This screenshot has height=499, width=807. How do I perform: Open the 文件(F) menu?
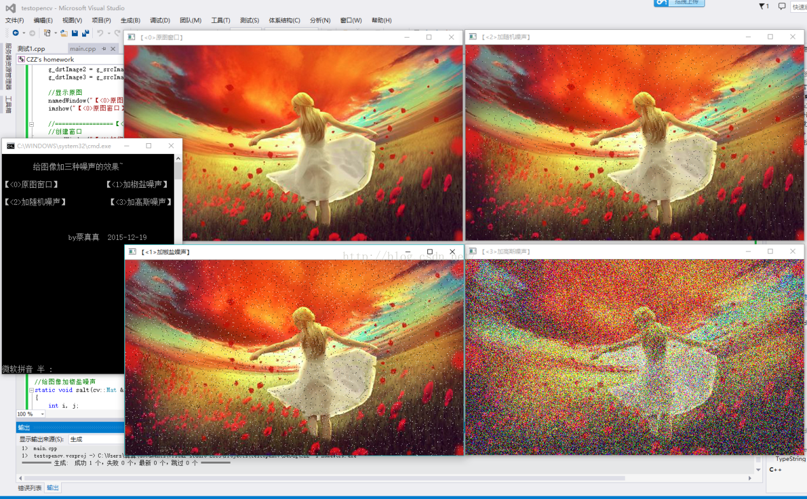point(15,20)
